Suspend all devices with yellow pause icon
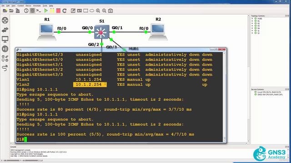Viewport: 291px width, 163px height. [52, 11]
